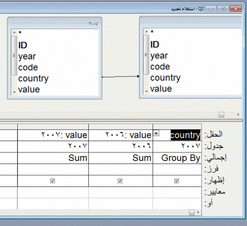Select code field in left ٢٠٠٧ table
This screenshot has width=247, height=226.
click(x=28, y=67)
